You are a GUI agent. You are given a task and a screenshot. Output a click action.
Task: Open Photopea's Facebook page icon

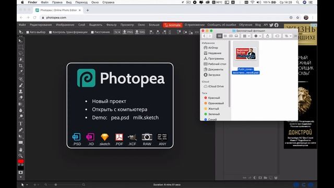click(276, 25)
